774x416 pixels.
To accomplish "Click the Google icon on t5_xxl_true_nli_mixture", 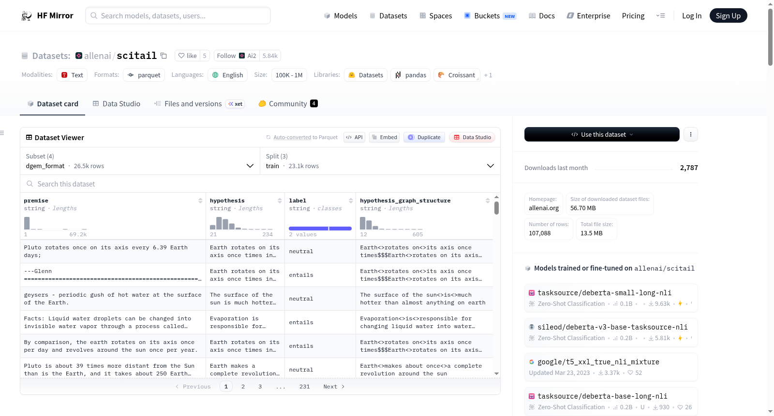I will coord(532,362).
